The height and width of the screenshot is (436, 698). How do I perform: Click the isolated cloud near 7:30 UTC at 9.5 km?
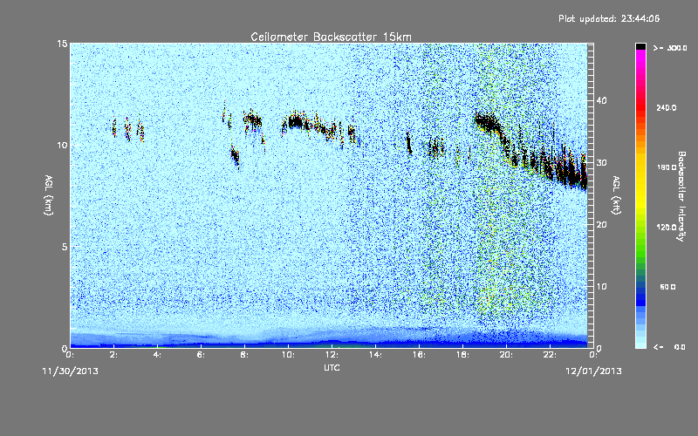[x=235, y=157]
